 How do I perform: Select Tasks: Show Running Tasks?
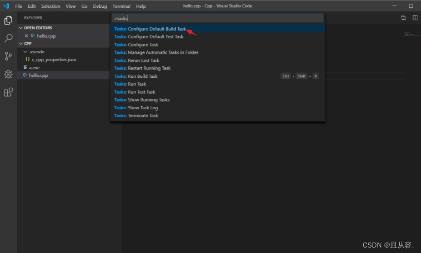[x=218, y=100]
